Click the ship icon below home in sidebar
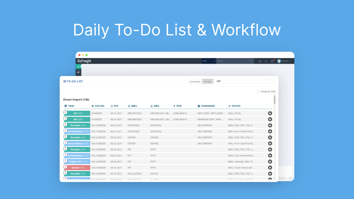This screenshot has width=354, height=199. (78, 72)
